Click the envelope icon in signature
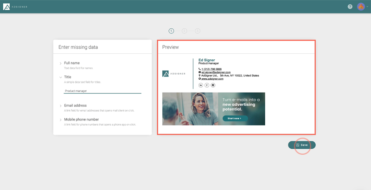This screenshot has height=190, width=371. 200,72
